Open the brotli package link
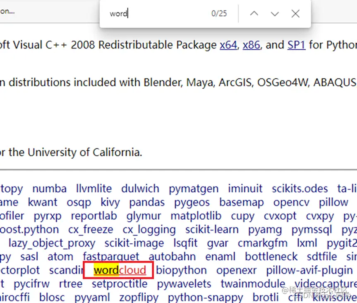The height and width of the screenshot is (303, 357). click(x=266, y=297)
